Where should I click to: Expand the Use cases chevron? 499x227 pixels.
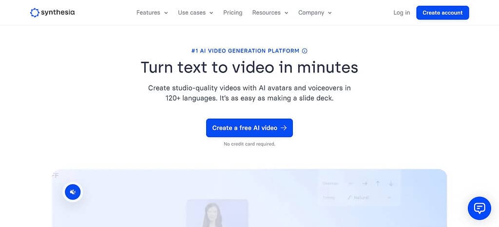click(211, 13)
